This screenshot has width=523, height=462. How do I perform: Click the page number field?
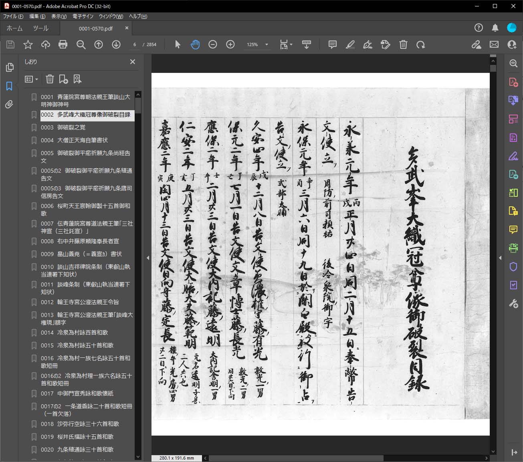(135, 44)
